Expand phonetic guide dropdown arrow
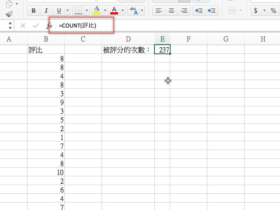The height and width of the screenshot is (210, 280). click(x=142, y=10)
